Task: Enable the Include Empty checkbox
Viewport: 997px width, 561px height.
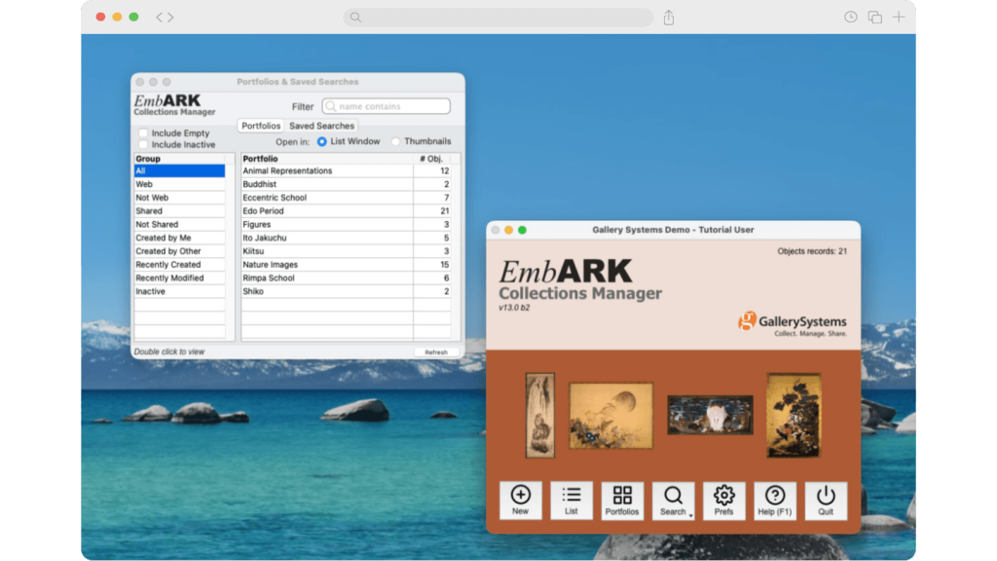Action: click(143, 132)
